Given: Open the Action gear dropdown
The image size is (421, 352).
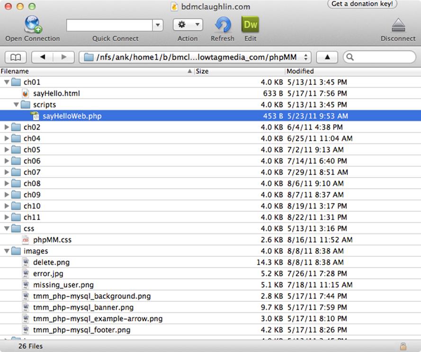Looking at the screenshot, I should point(188,25).
